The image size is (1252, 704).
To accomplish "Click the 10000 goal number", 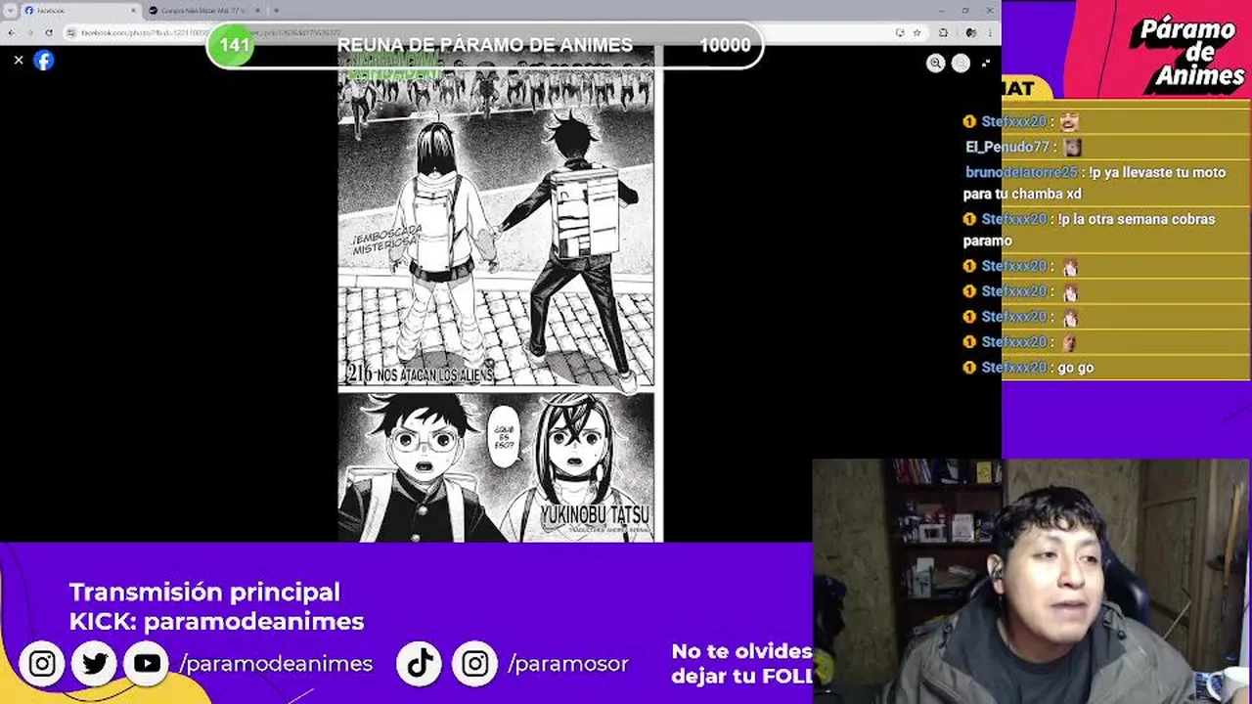I will click(x=725, y=45).
